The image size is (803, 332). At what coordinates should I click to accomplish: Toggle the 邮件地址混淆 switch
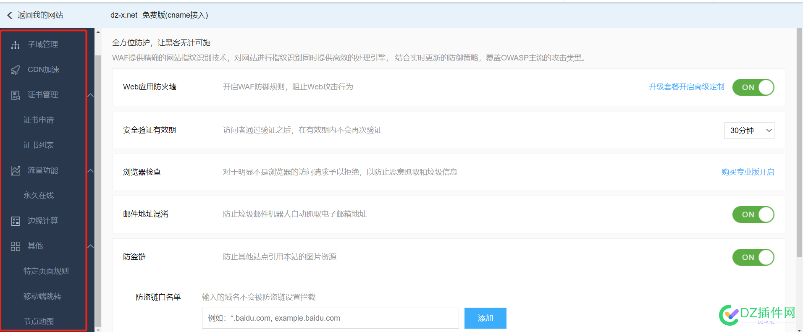point(753,214)
